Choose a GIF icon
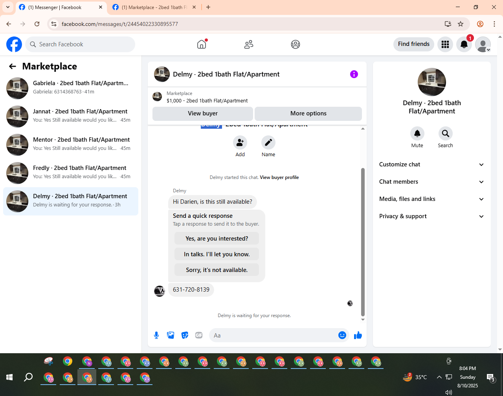This screenshot has width=503, height=396. (x=199, y=335)
